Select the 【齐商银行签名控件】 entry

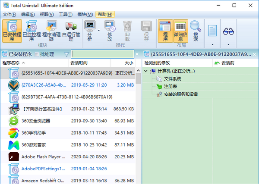click(x=68, y=109)
